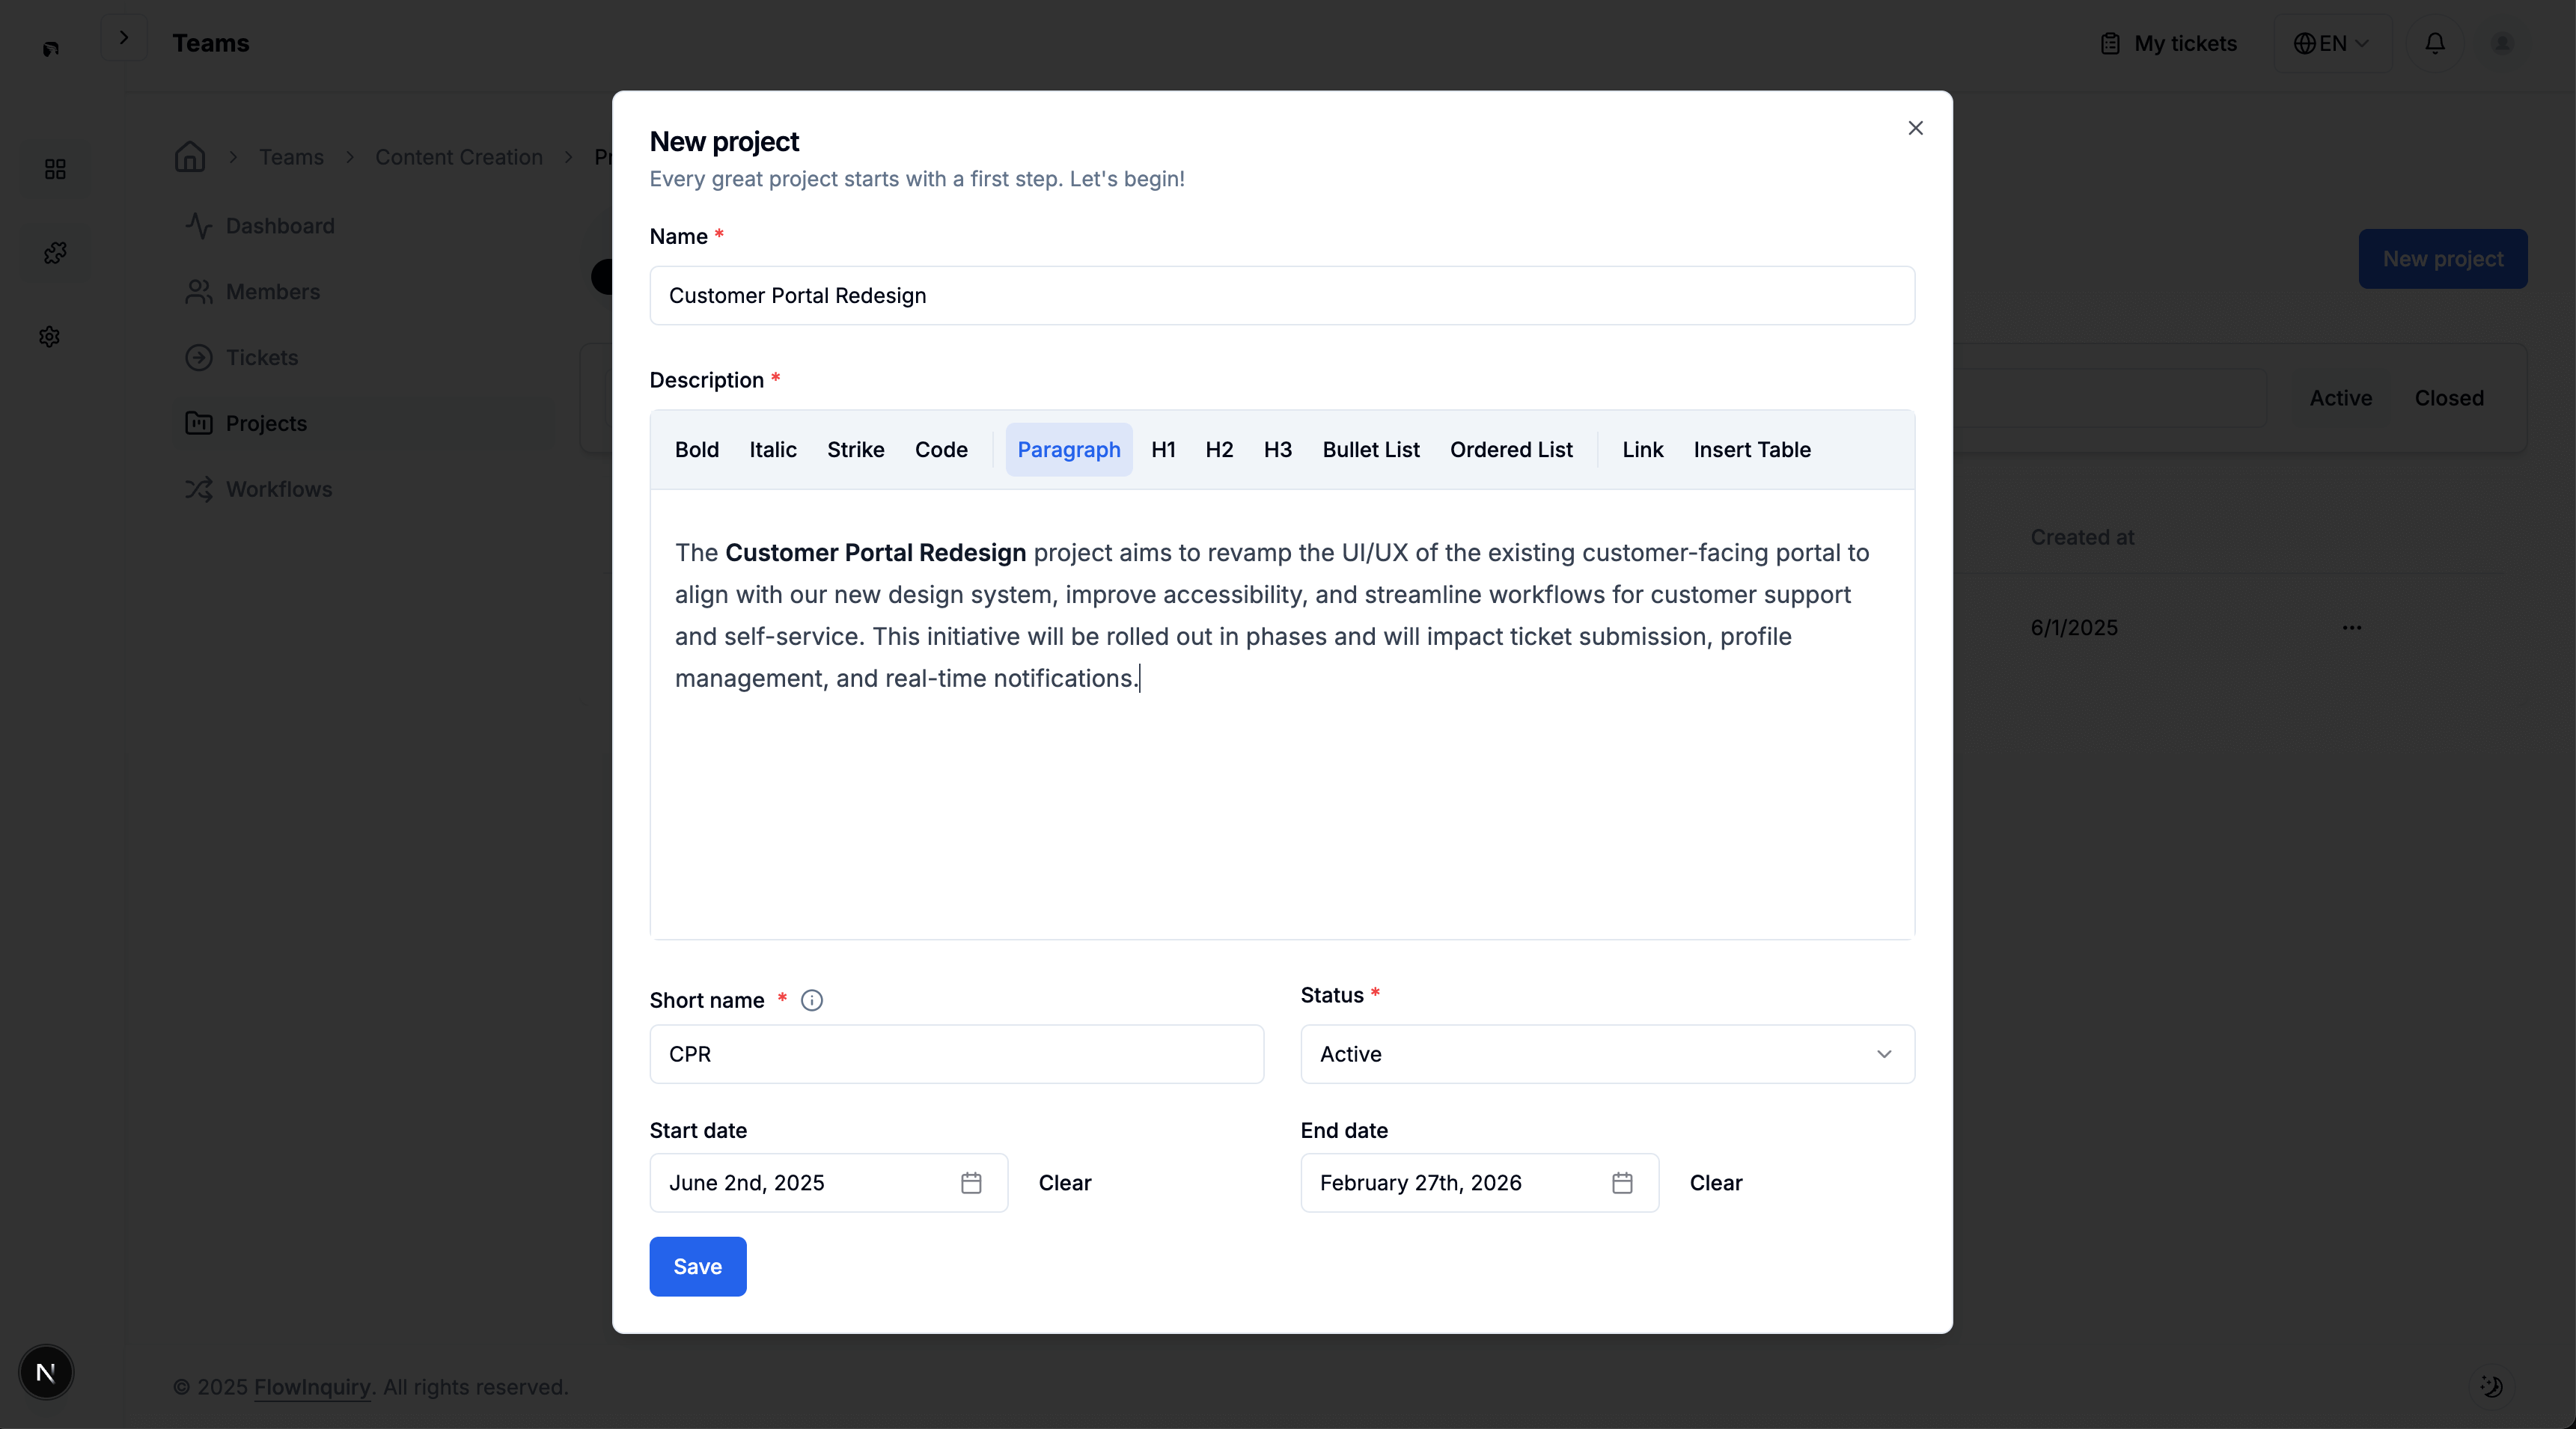Click the home icon in the breadcrumb

click(190, 157)
